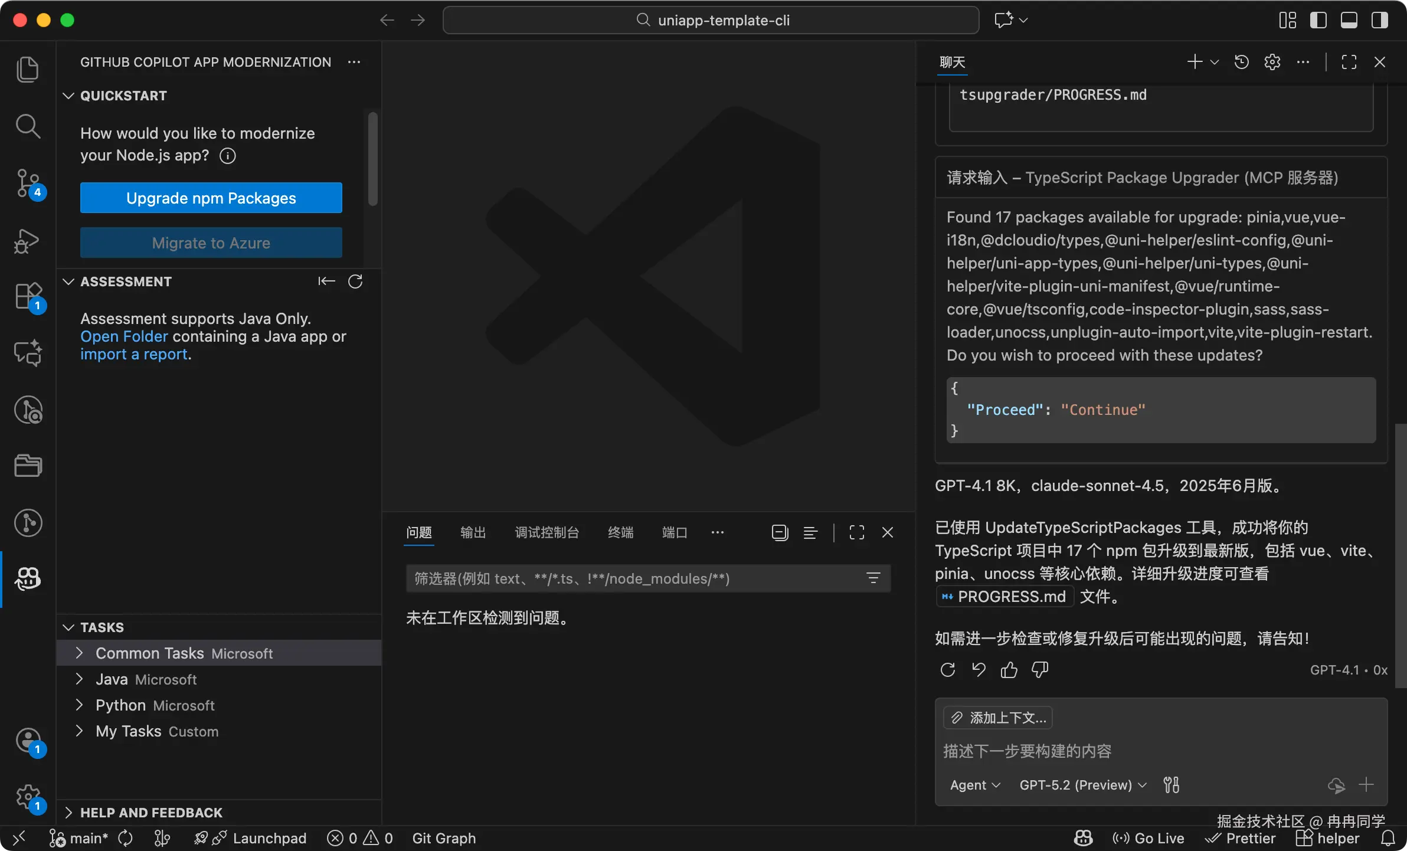Image resolution: width=1407 pixels, height=851 pixels.
Task: Switch to the 输出 panel tab
Action: tap(473, 532)
